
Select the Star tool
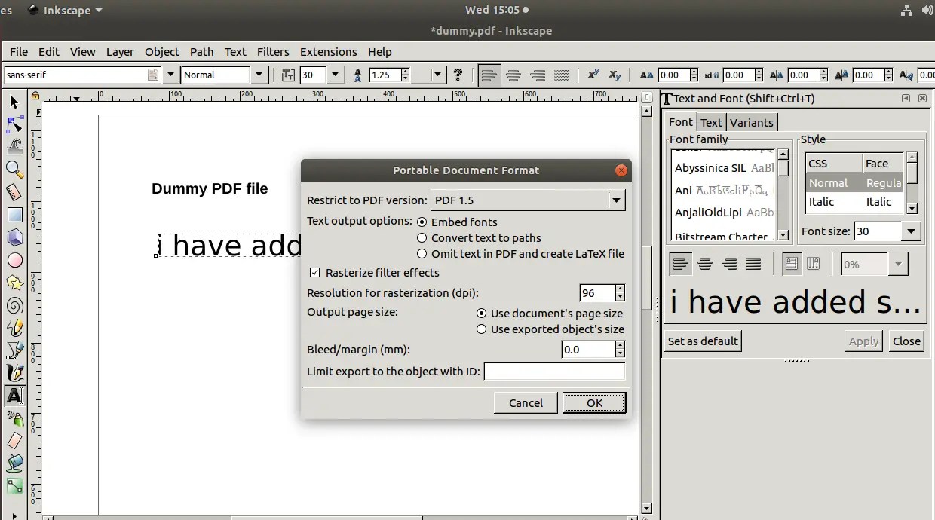click(15, 283)
